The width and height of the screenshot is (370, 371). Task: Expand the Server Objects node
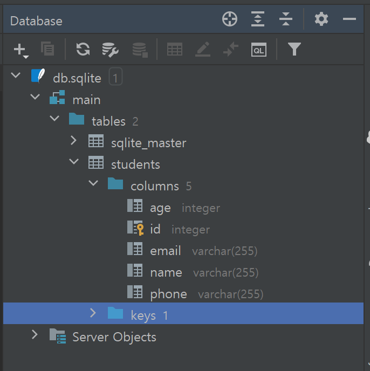point(35,334)
